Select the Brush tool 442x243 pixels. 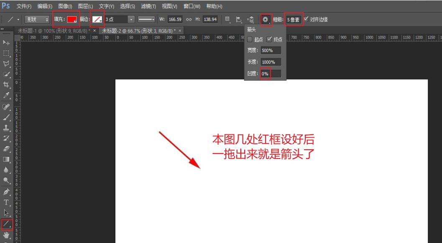(6, 117)
